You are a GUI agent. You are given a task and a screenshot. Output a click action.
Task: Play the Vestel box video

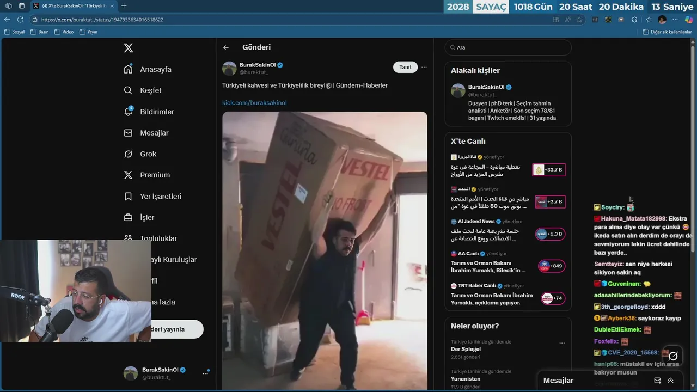click(325, 250)
